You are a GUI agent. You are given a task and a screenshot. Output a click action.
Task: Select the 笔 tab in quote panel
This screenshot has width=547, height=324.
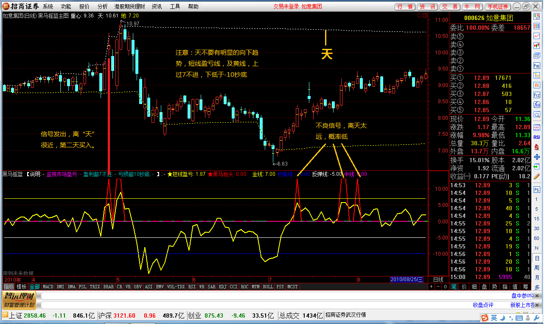[x=454, y=287]
